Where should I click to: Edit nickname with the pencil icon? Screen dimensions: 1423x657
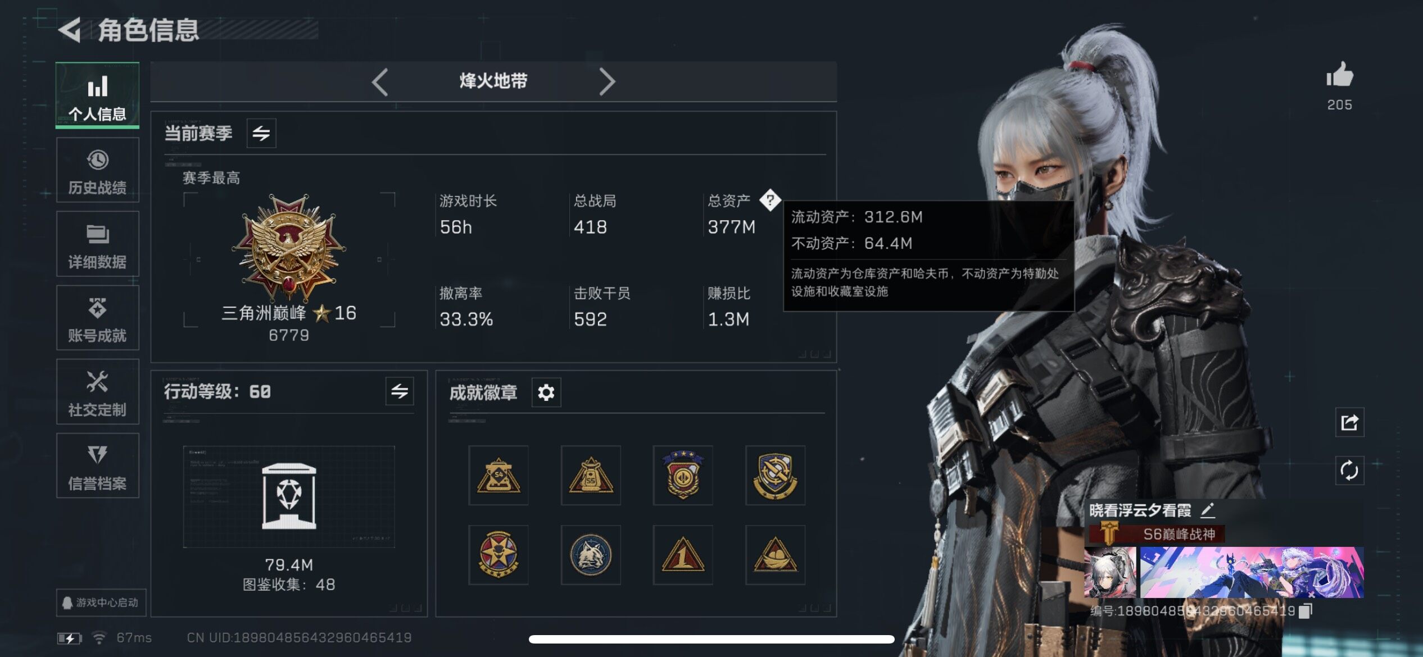[x=1207, y=510]
